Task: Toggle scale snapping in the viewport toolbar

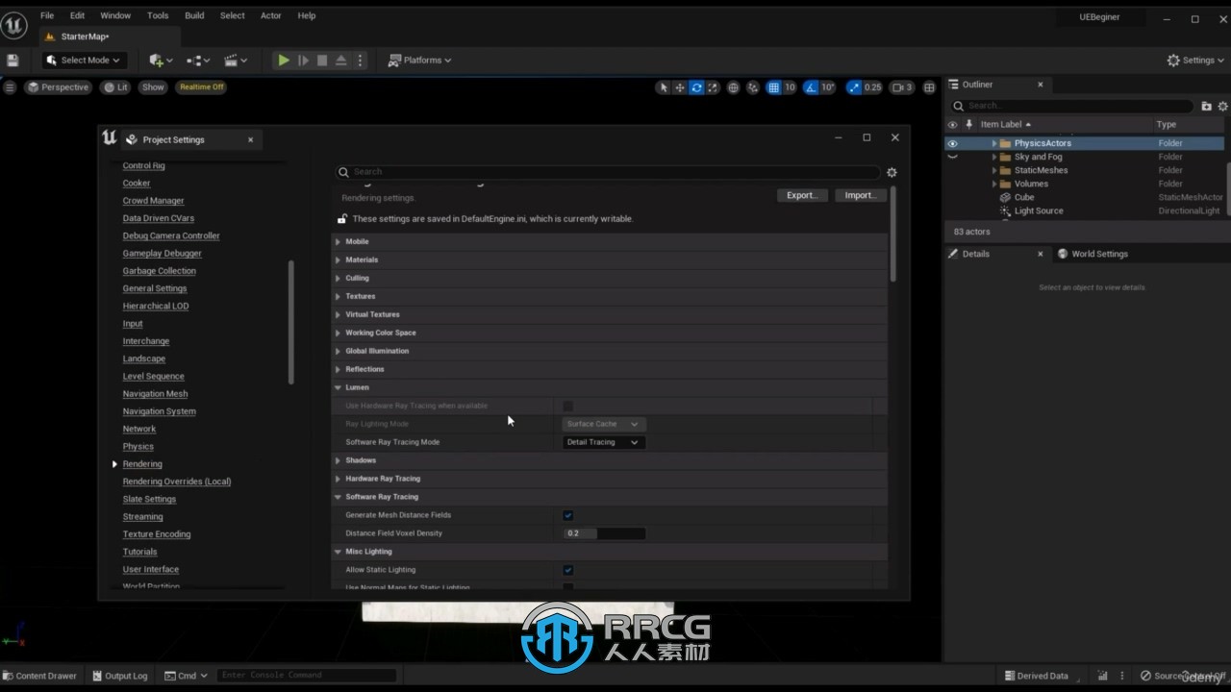Action: tap(853, 87)
